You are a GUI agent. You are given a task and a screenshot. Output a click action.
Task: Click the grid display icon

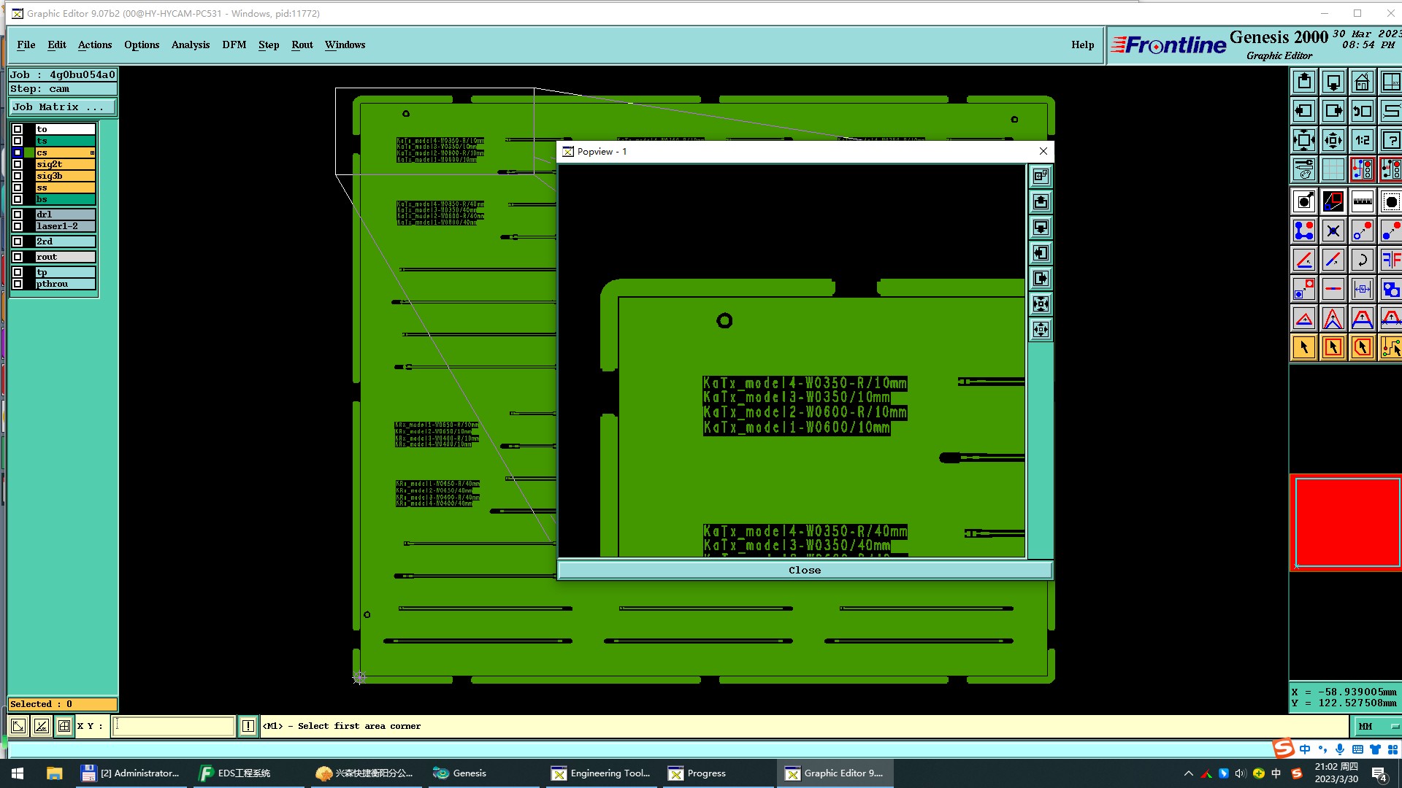click(x=1333, y=169)
